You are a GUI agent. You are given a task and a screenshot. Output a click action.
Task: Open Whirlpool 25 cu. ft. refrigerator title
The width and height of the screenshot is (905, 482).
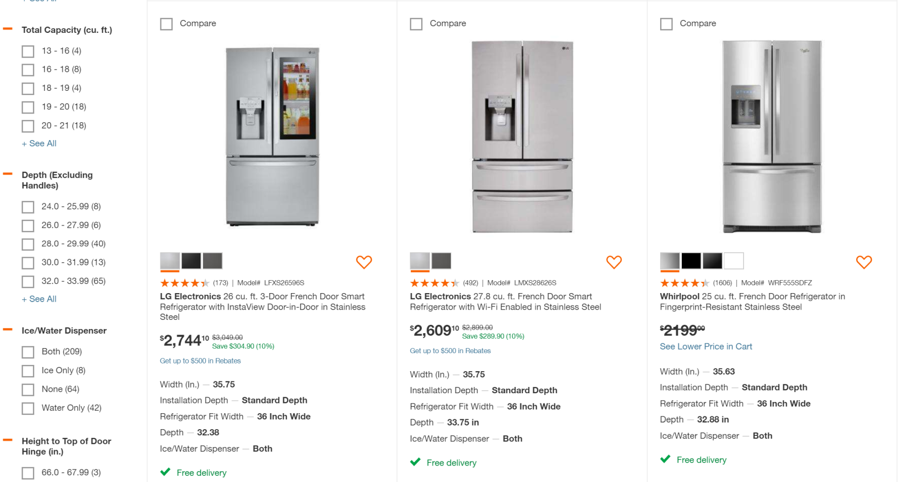[752, 302]
